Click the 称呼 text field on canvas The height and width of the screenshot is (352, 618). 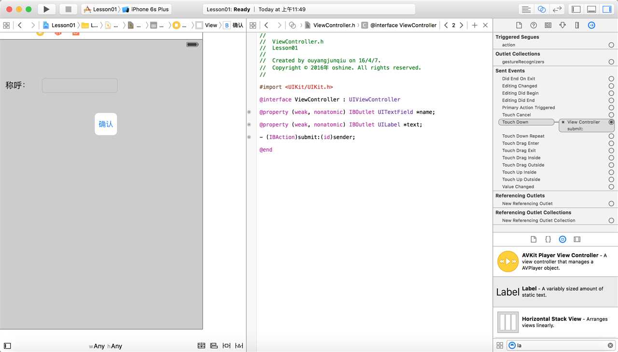tap(80, 85)
